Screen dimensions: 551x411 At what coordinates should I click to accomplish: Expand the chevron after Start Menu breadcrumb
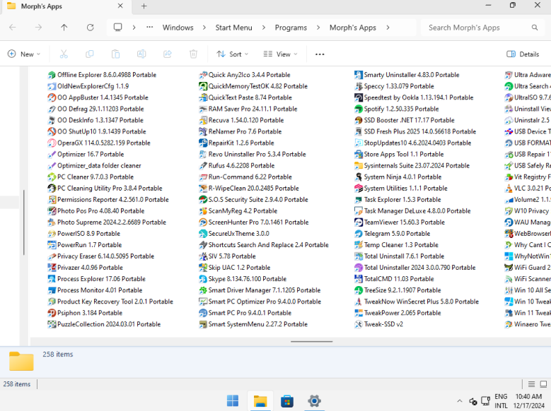[x=264, y=28]
